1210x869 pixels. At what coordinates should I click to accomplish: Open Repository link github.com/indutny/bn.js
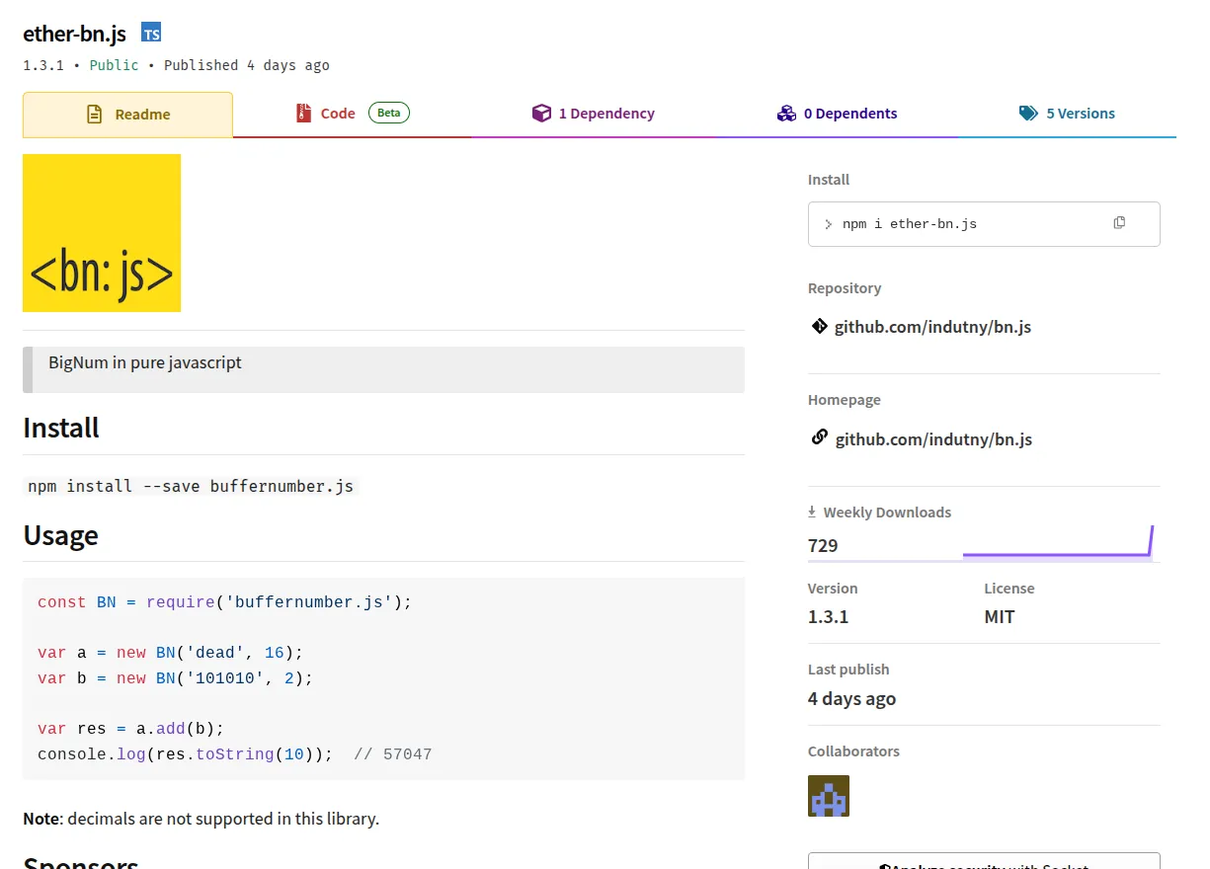pos(932,327)
